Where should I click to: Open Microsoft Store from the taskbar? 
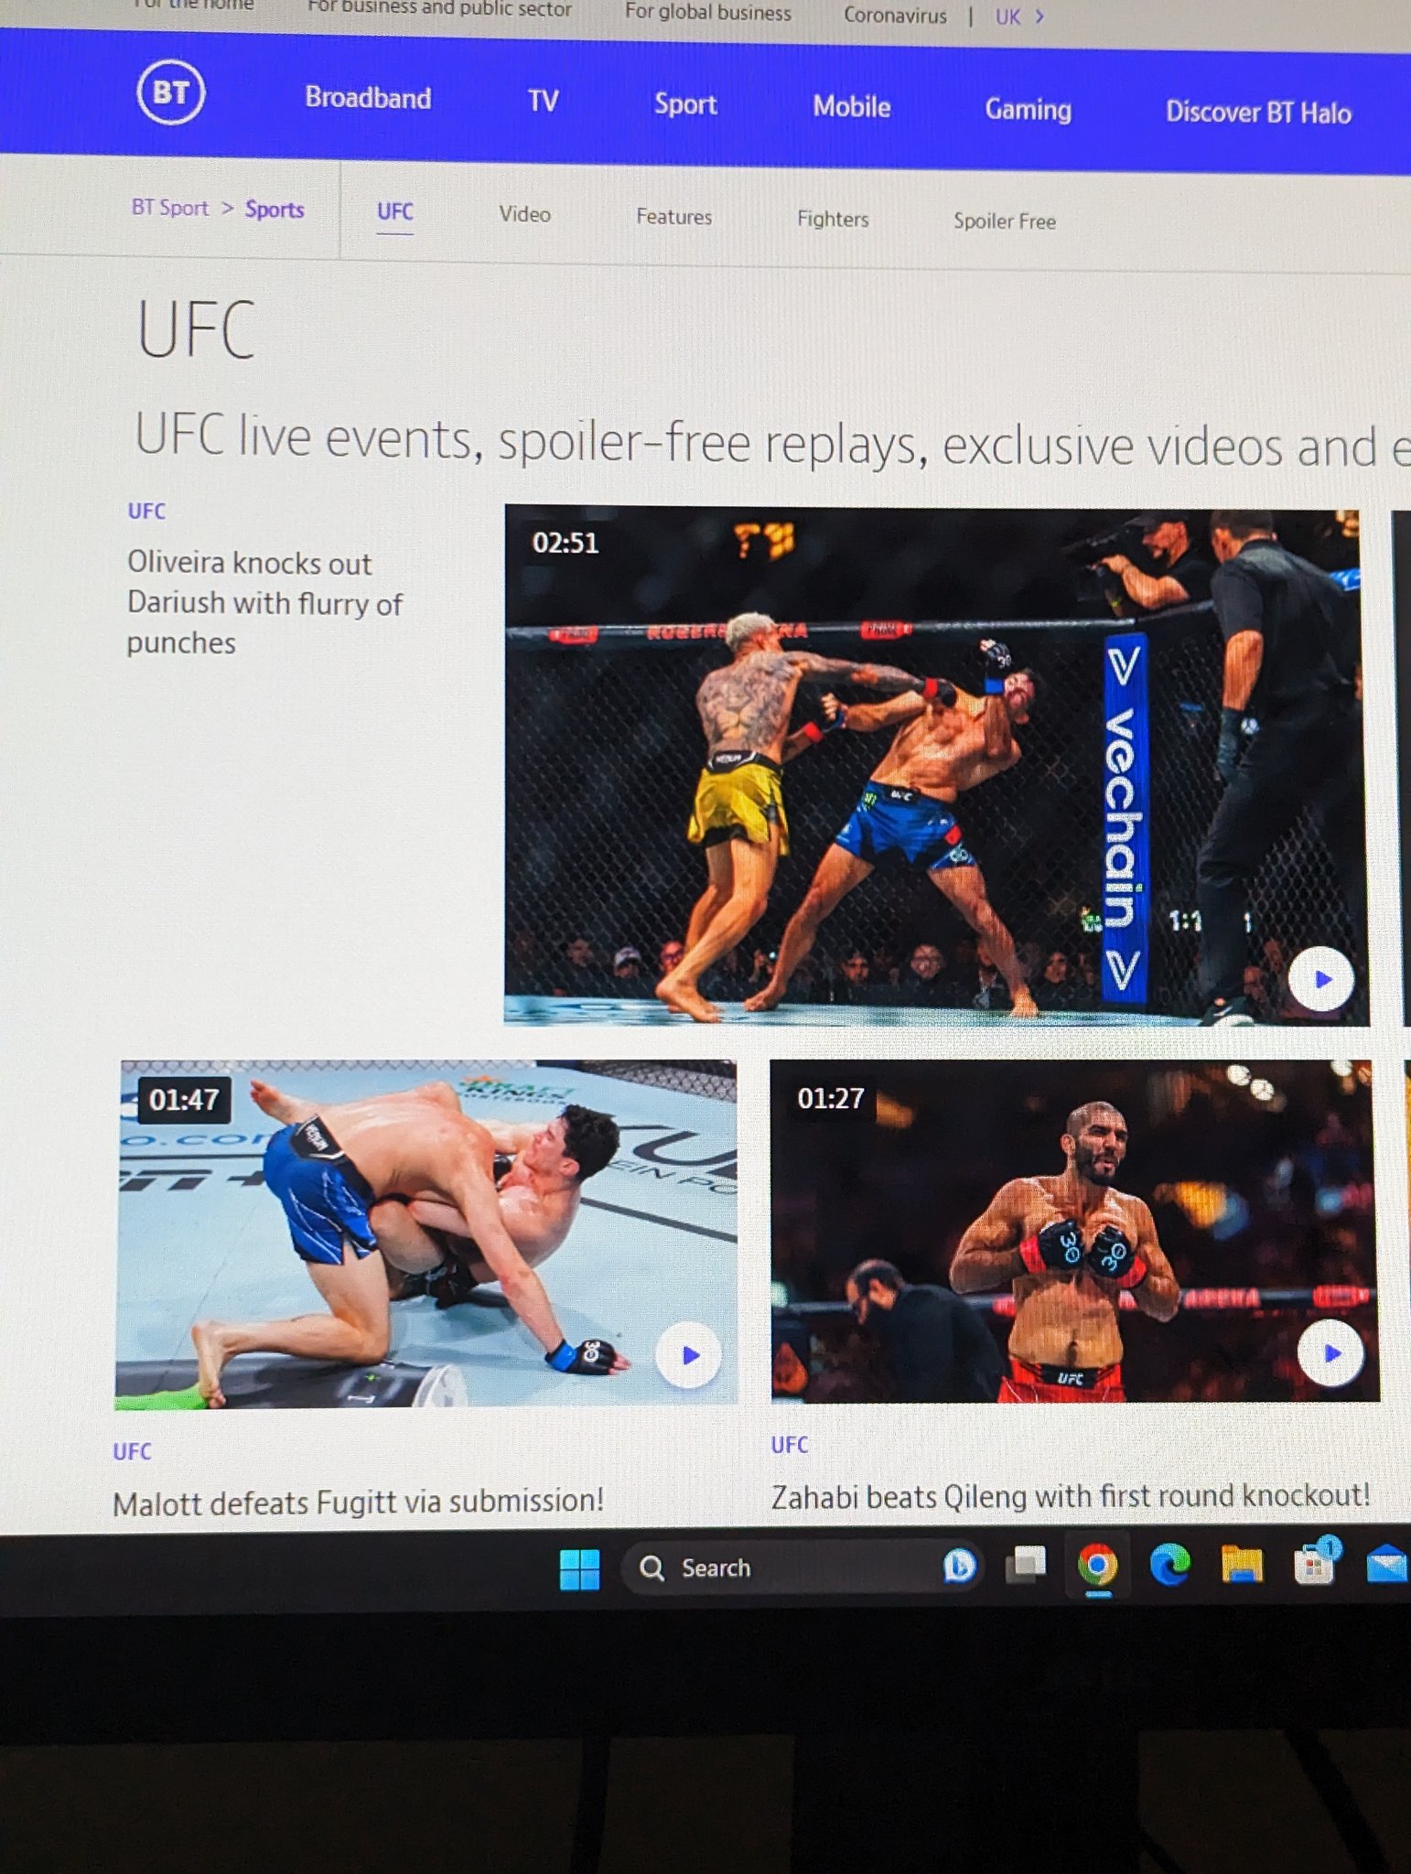(x=1315, y=1564)
